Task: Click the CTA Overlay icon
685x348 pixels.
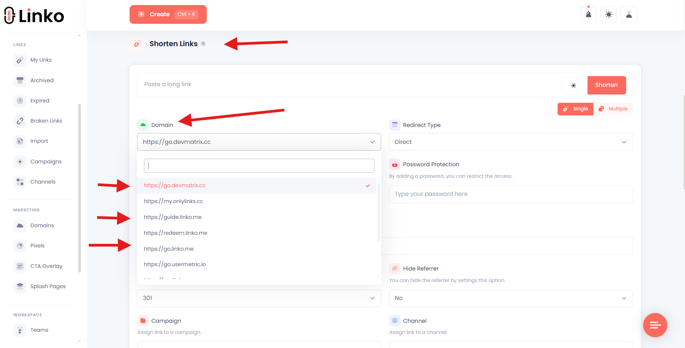Action: click(20, 266)
